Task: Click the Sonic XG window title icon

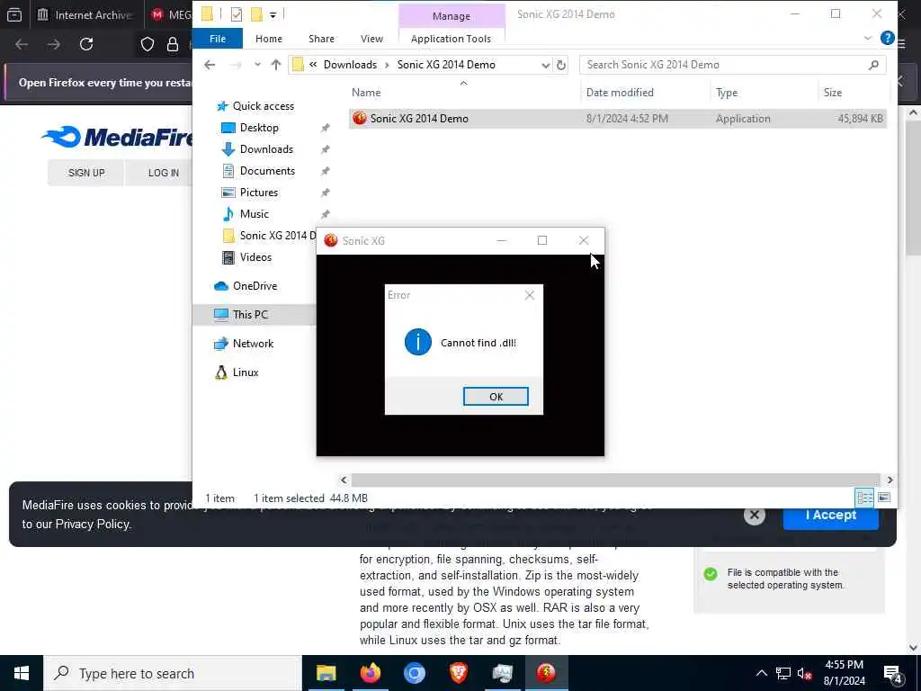Action: point(331,240)
